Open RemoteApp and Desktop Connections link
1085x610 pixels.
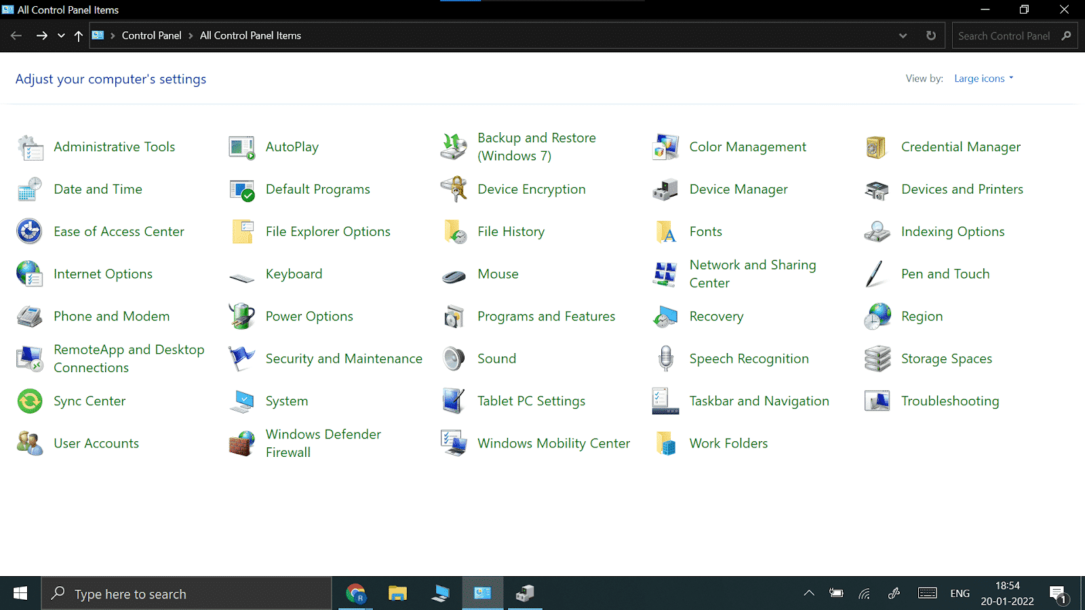pyautogui.click(x=129, y=359)
